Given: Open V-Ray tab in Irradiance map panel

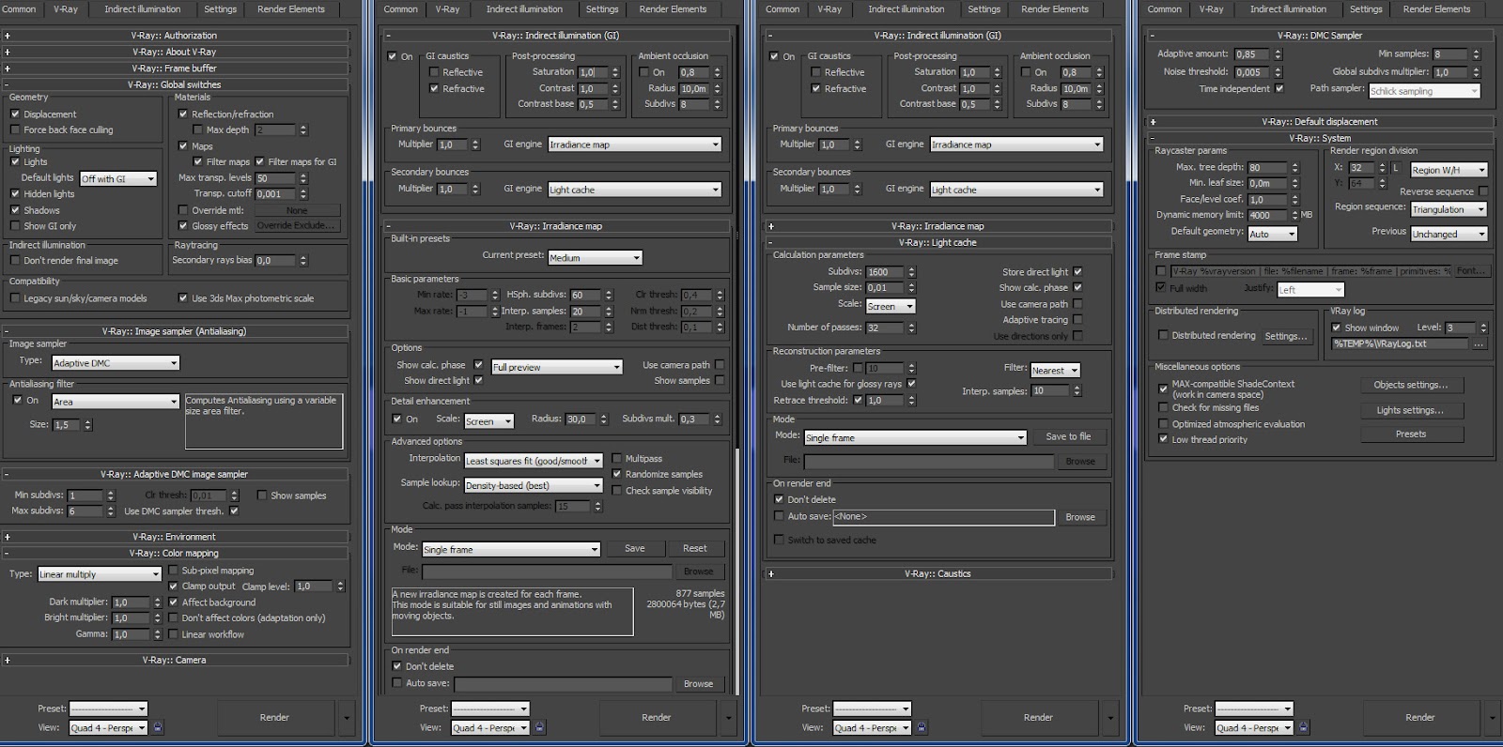Looking at the screenshot, I should coord(447,9).
